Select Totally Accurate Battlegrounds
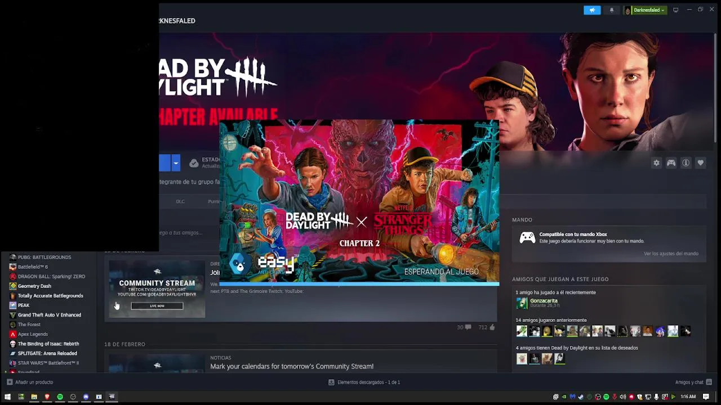 [x=50, y=295]
